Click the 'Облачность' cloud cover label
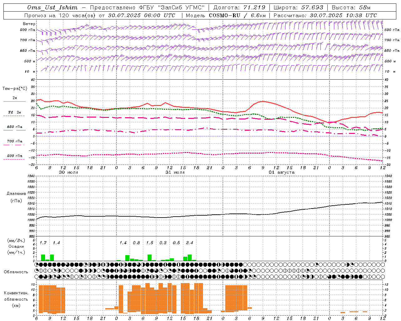Viewport: 401px width, 321px height. click(16, 272)
